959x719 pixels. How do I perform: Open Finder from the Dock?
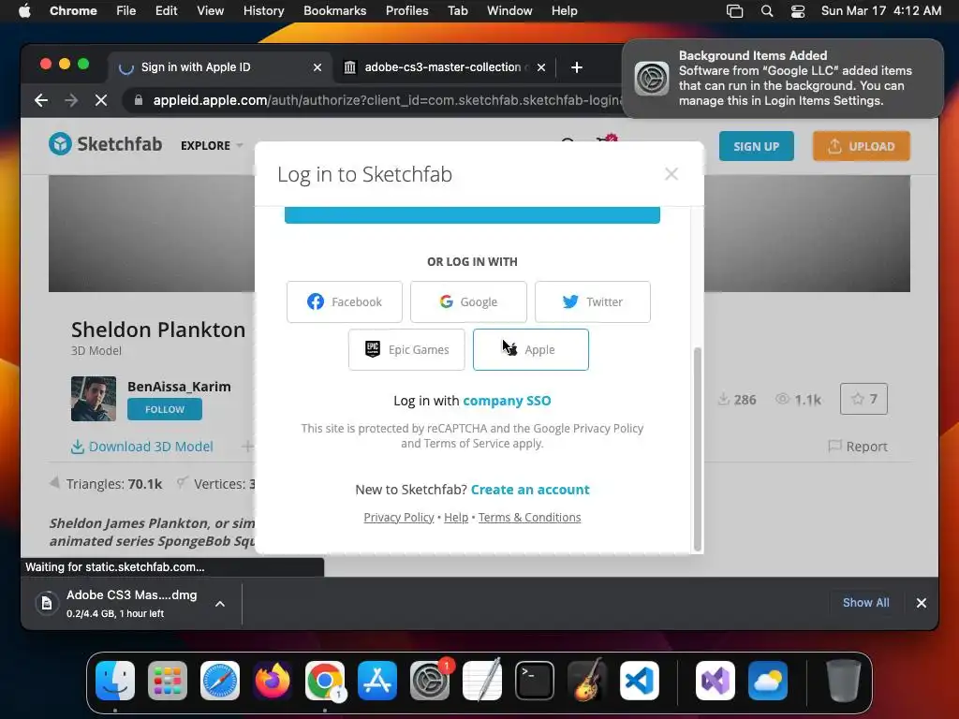pos(115,681)
